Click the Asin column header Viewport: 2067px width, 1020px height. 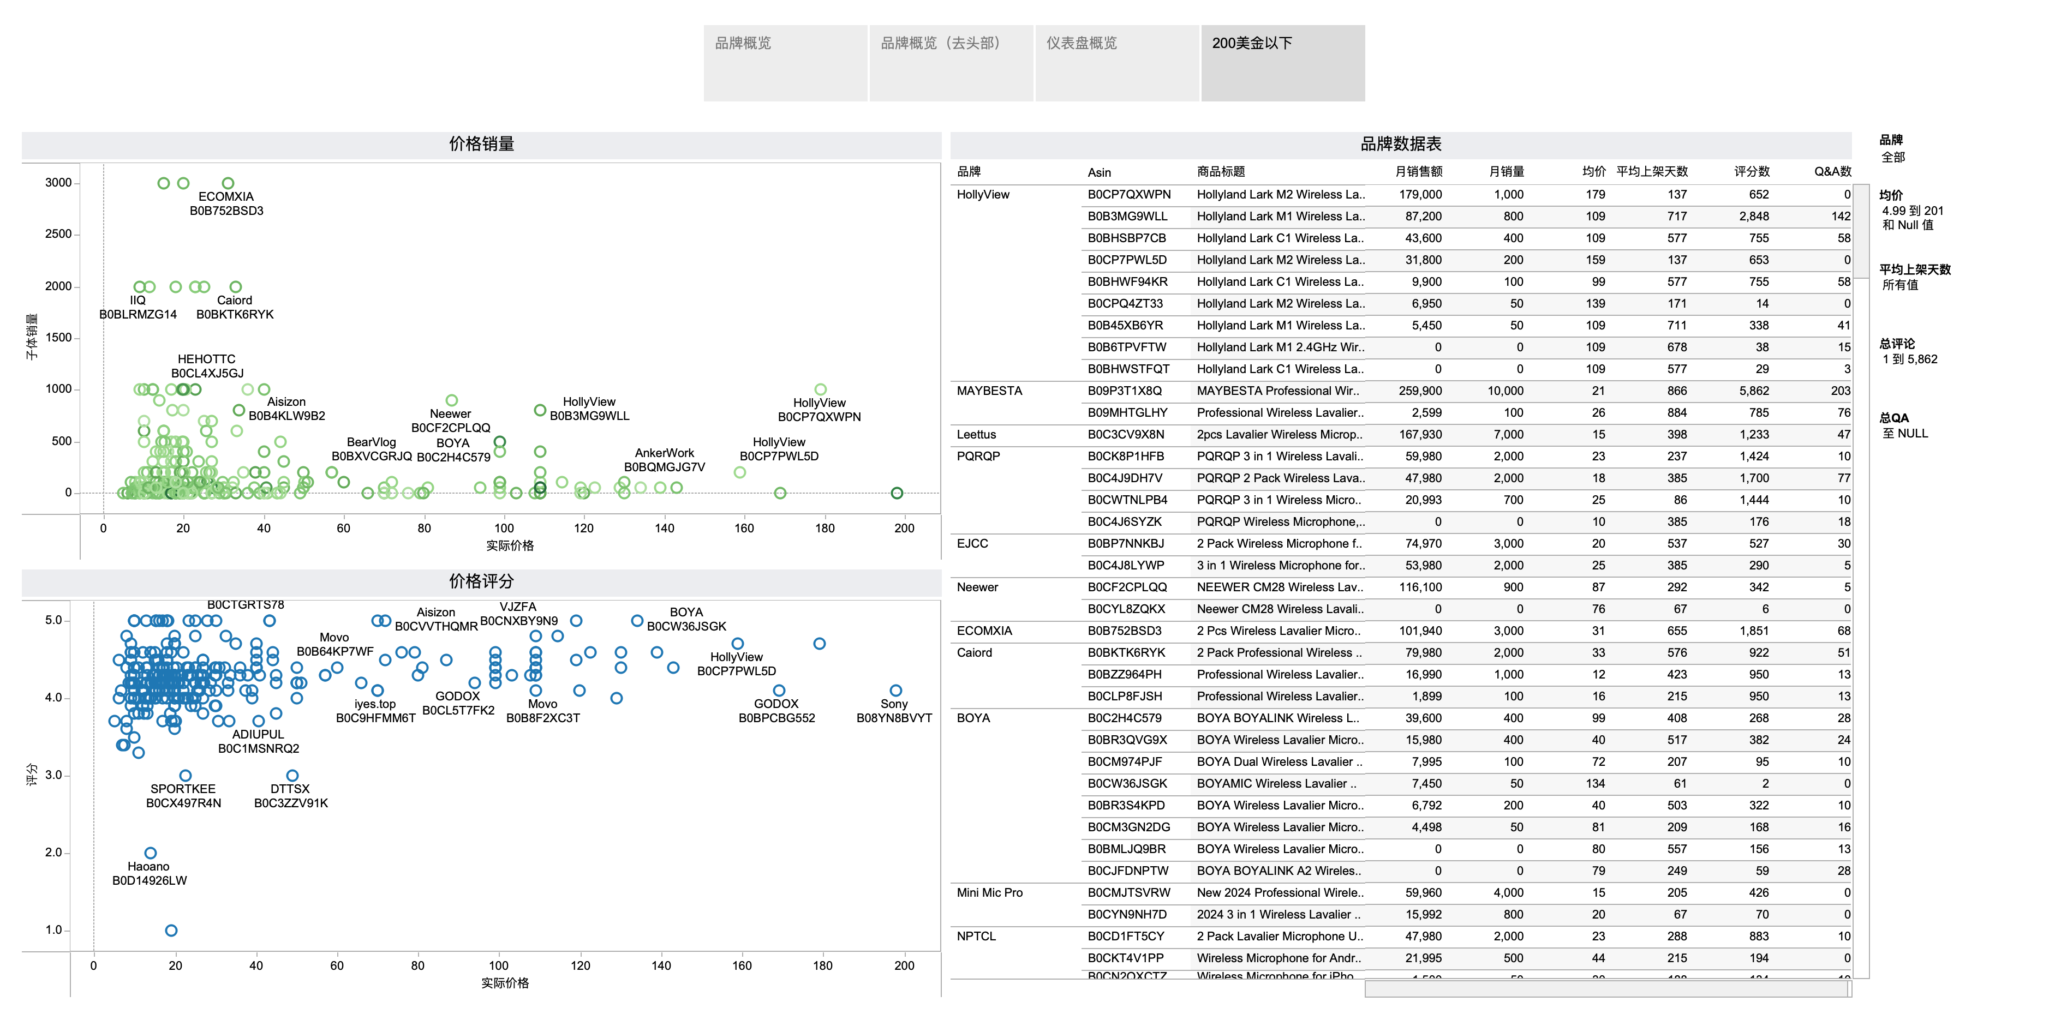tap(1100, 172)
